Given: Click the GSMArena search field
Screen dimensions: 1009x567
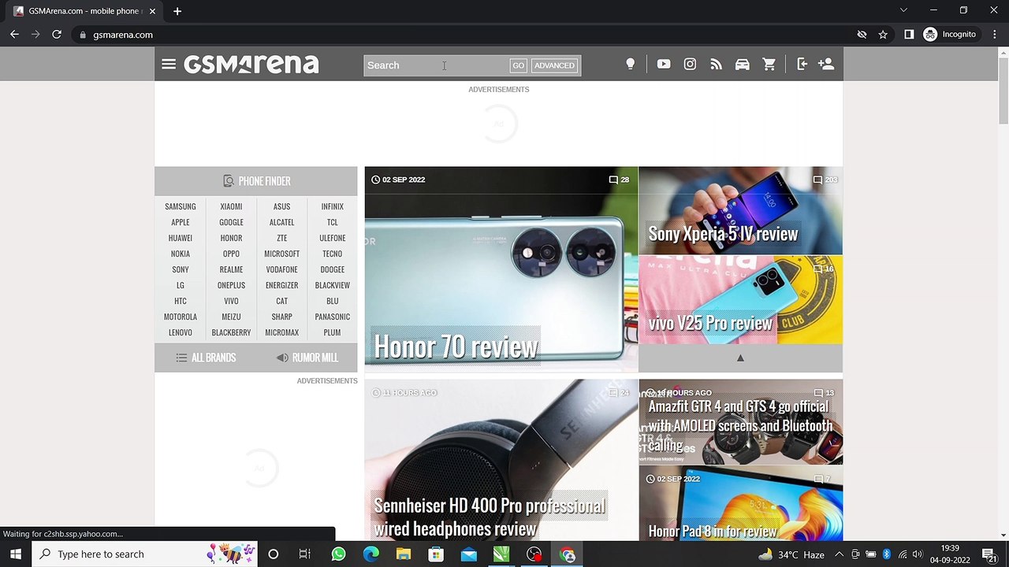Looking at the screenshot, I should 436,65.
